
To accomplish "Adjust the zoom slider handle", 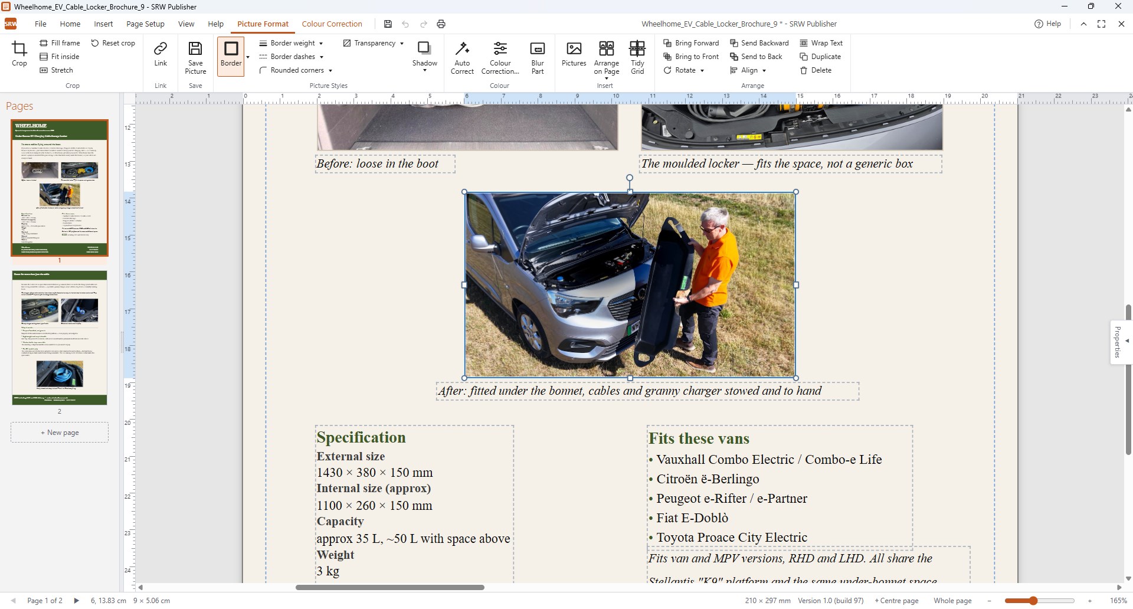I will (1033, 601).
